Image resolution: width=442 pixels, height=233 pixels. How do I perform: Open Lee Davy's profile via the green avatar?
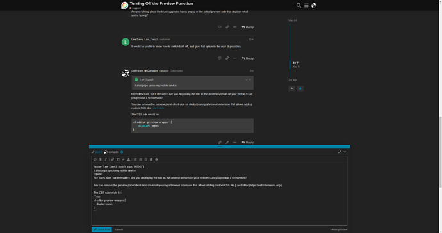click(x=126, y=42)
